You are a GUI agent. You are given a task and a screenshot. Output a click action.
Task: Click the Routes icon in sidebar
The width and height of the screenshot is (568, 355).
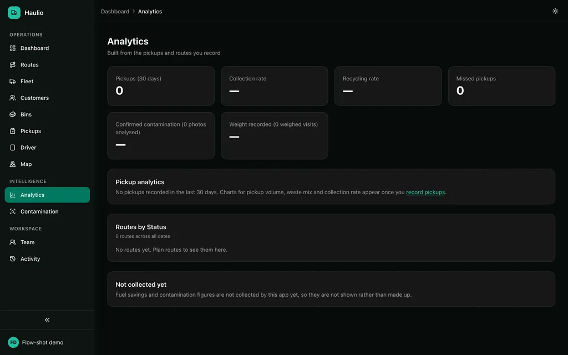coord(13,65)
